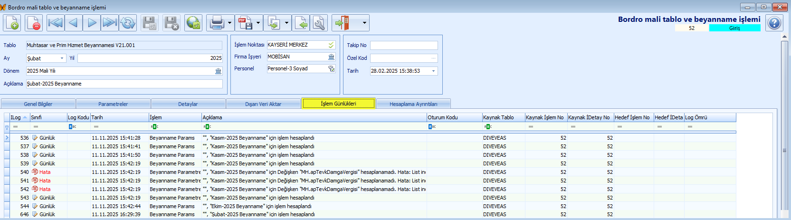791x220 pixels.
Task: Expand the PDF export dropdown arrow
Action: 258,23
